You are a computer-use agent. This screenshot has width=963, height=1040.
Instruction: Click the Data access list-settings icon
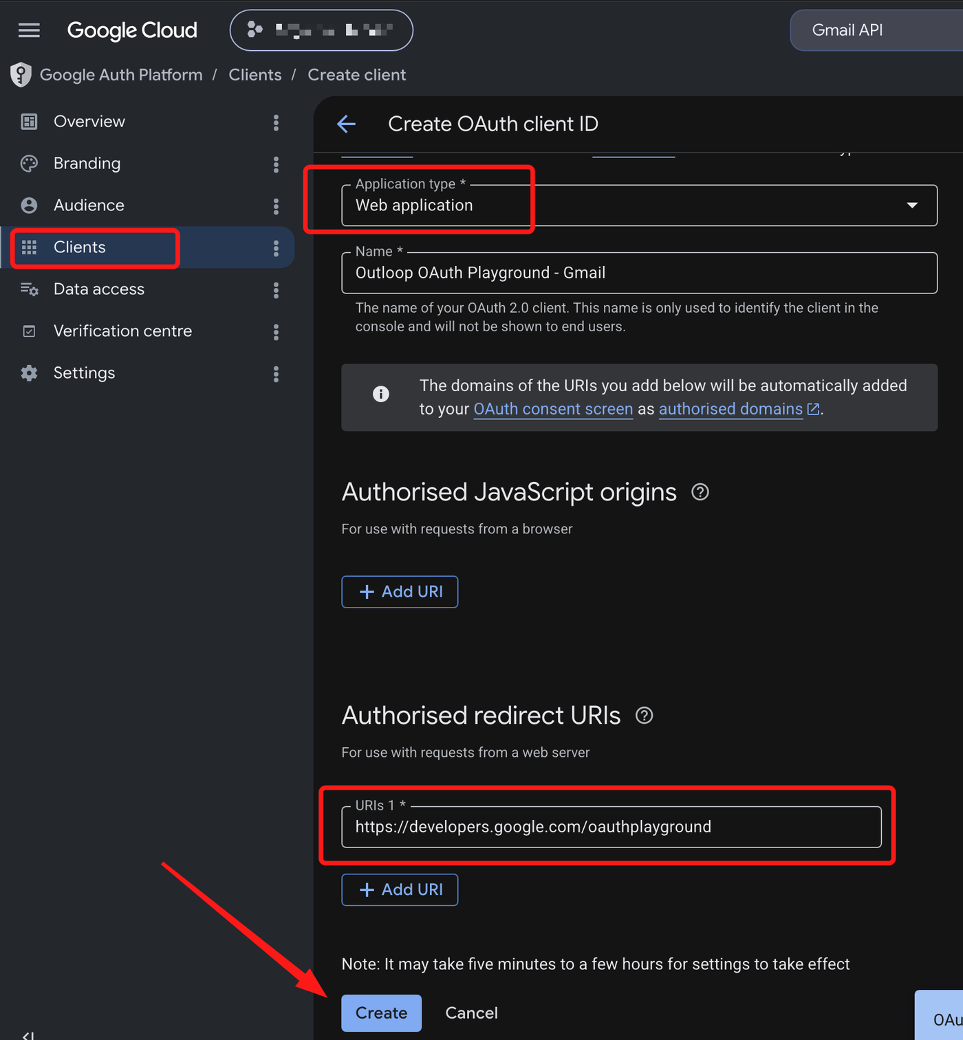coord(29,289)
